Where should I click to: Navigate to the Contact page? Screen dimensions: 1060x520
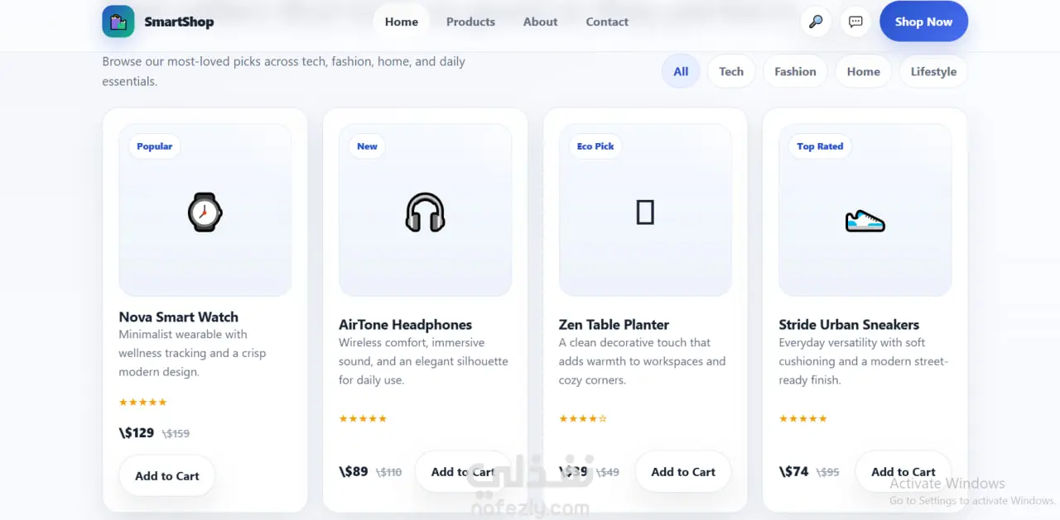click(607, 21)
